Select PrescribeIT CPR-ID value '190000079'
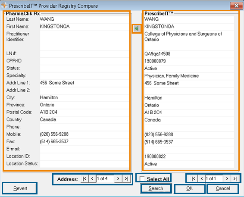 tap(189, 61)
